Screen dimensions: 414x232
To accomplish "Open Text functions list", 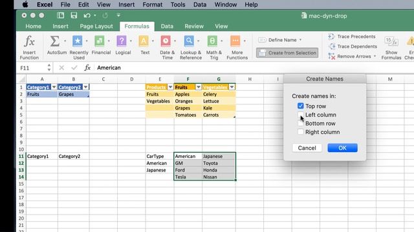I will click(145, 45).
